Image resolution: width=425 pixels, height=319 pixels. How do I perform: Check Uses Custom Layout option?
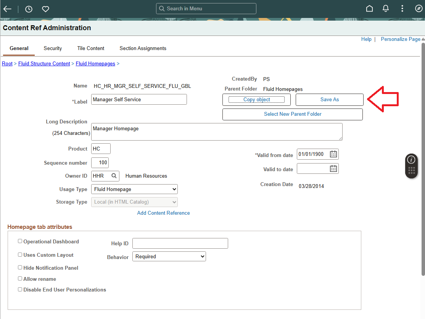pos(20,254)
